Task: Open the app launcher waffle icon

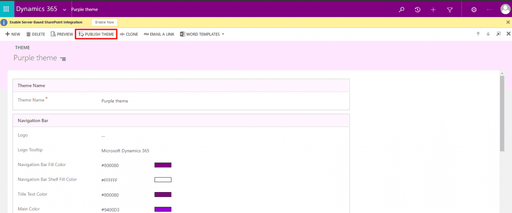Action: 6,9
